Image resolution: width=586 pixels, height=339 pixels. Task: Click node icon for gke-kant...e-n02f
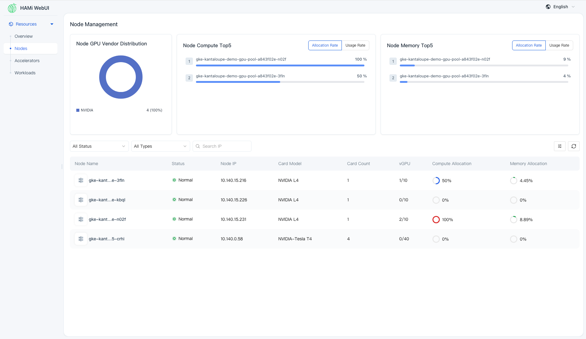coord(81,219)
